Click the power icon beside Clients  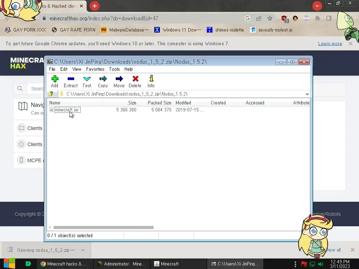pyautogui.click(x=21, y=144)
